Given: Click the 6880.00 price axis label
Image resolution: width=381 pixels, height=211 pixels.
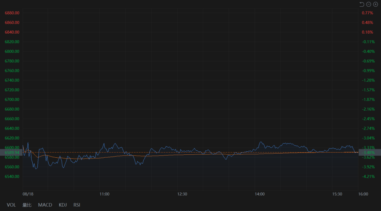Looking at the screenshot, I should coord(12,13).
